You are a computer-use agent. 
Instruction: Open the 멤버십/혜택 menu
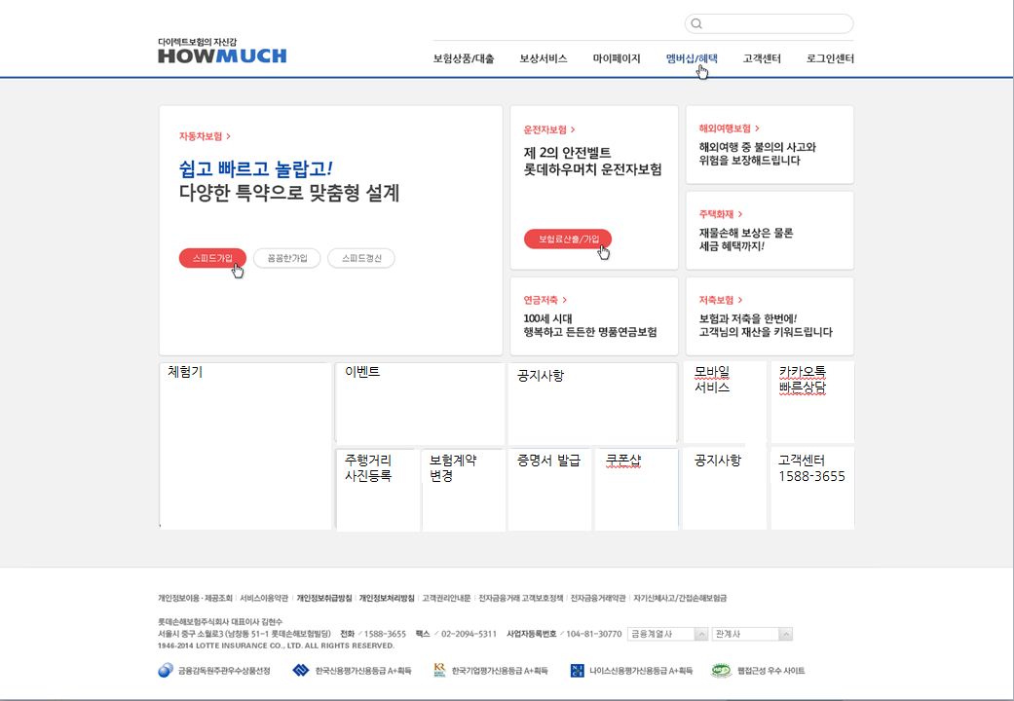coord(692,58)
